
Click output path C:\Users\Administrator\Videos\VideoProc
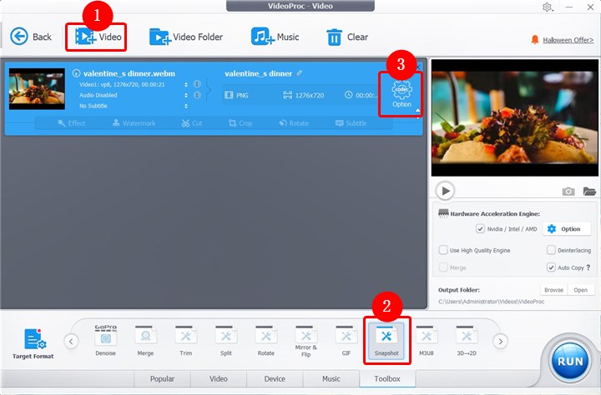click(491, 302)
